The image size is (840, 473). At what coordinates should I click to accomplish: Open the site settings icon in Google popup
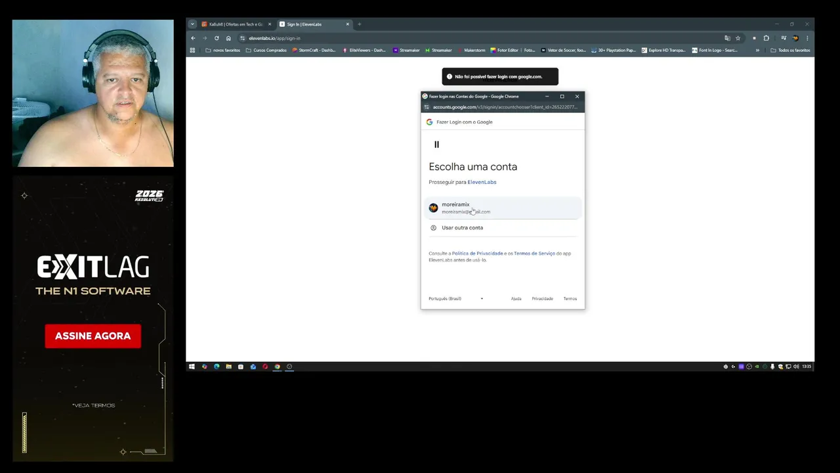[427, 107]
